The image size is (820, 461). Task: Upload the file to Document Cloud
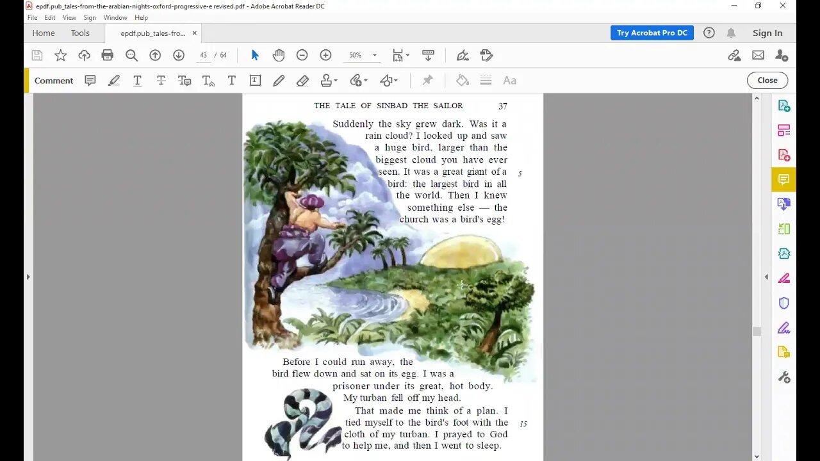(84, 55)
